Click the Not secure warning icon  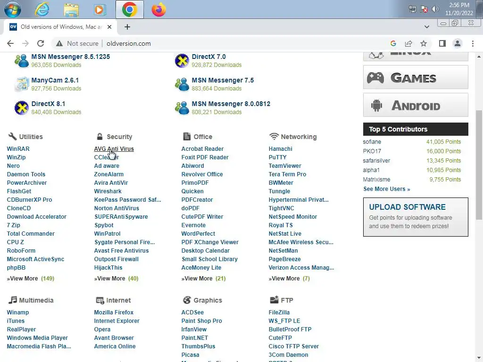(x=59, y=43)
